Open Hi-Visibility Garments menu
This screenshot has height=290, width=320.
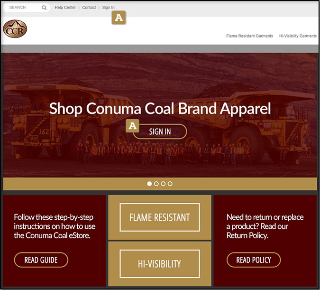coord(298,36)
